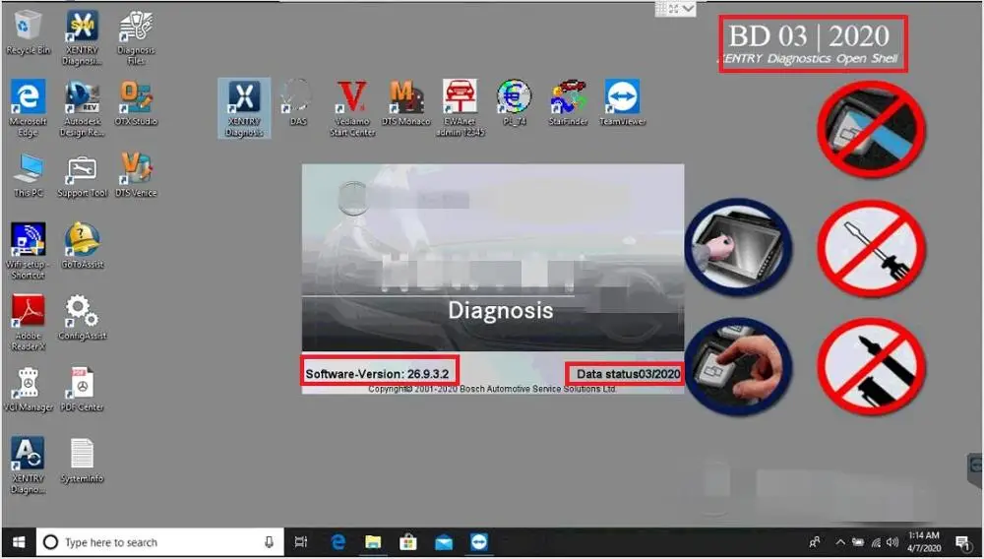Expand hidden system tray icons chevron
This screenshot has height=559, width=984.
840,542
